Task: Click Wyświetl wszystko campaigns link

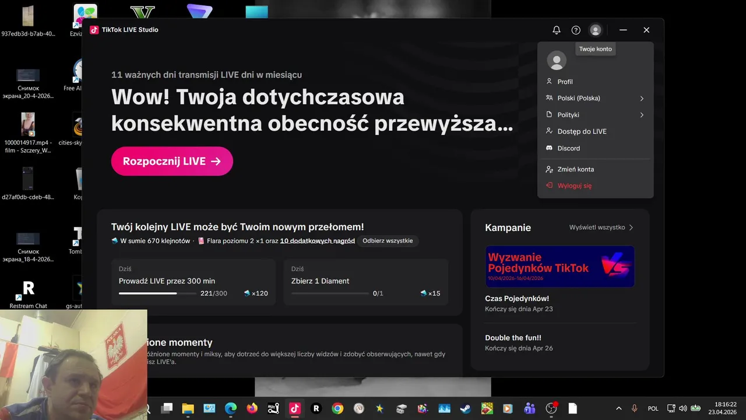Action: pos(601,228)
